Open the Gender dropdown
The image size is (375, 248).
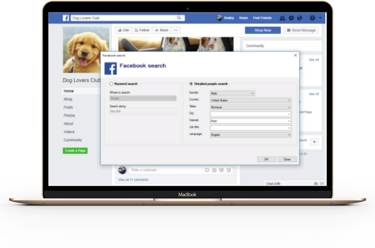coord(232,93)
